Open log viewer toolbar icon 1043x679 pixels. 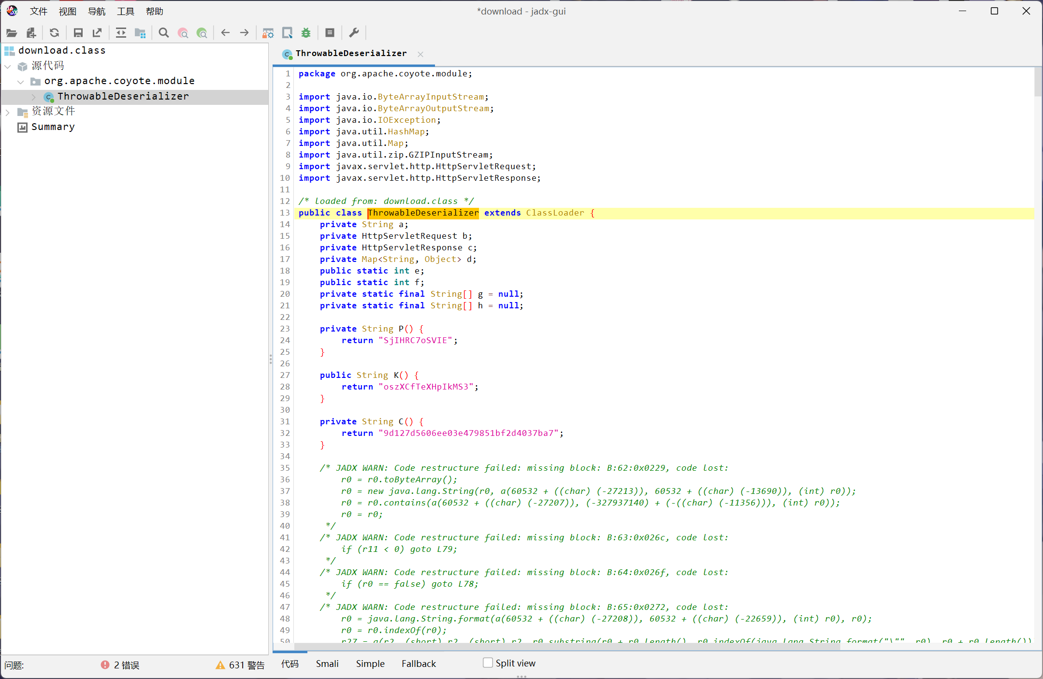[x=330, y=33]
